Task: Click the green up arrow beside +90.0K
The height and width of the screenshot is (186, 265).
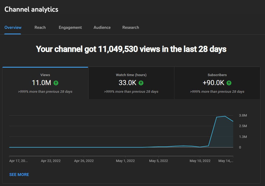Action: click(x=229, y=83)
